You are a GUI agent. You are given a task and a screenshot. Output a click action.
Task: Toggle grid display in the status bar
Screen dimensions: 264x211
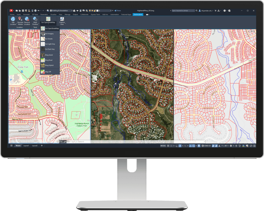click(168, 146)
